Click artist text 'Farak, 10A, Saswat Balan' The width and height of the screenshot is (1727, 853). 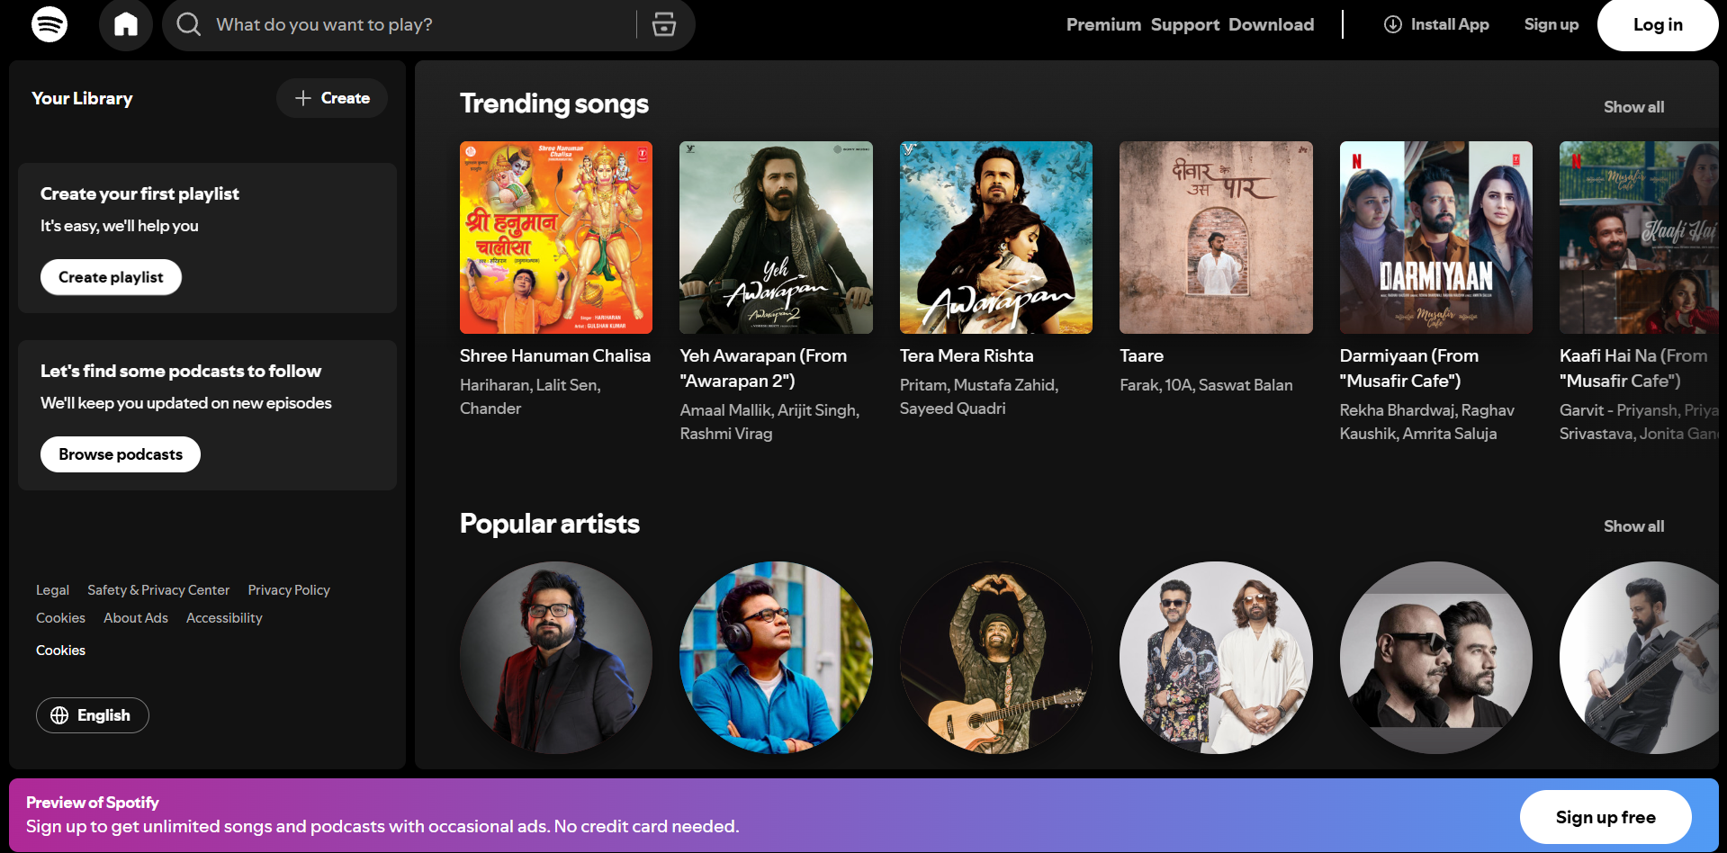pyautogui.click(x=1206, y=385)
